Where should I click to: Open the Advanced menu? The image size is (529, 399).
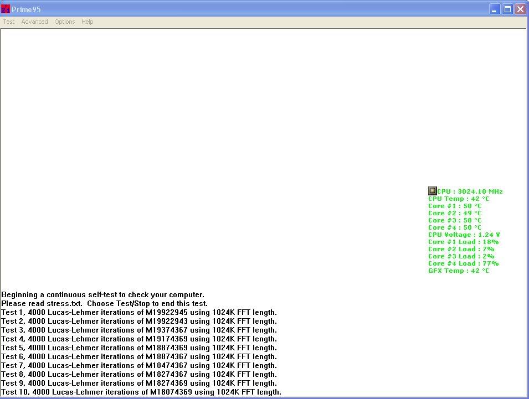pyautogui.click(x=34, y=22)
